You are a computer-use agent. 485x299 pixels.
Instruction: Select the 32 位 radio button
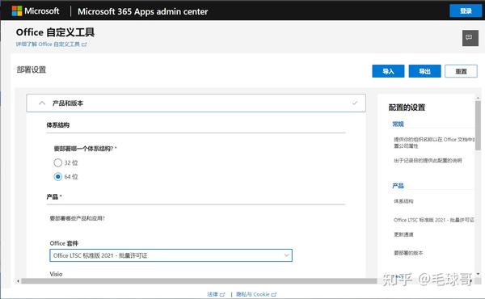pyautogui.click(x=58, y=162)
